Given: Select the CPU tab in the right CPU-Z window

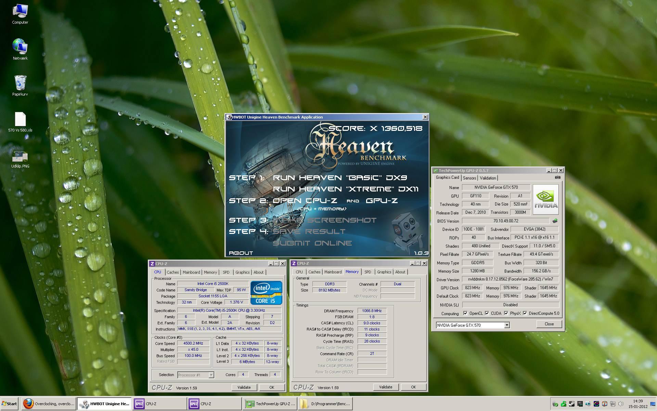Looking at the screenshot, I should (x=299, y=272).
